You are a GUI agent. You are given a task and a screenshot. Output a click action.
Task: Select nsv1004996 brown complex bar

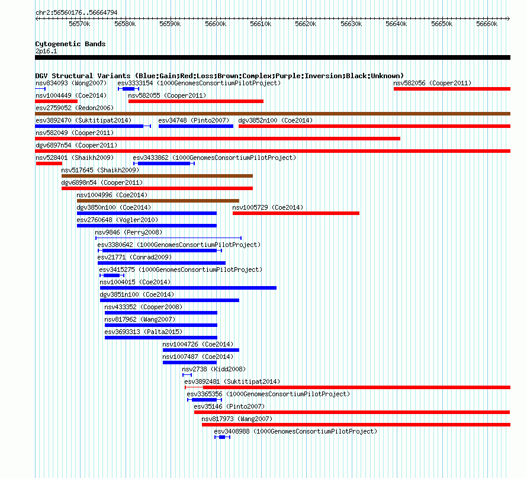point(158,201)
